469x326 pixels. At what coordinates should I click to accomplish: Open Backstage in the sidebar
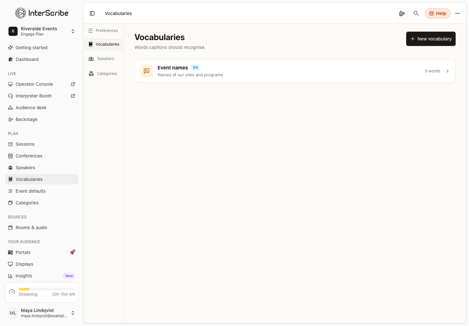(42, 119)
